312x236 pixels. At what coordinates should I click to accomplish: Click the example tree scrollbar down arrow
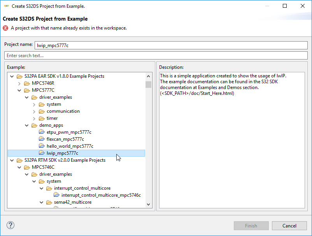tap(148, 204)
